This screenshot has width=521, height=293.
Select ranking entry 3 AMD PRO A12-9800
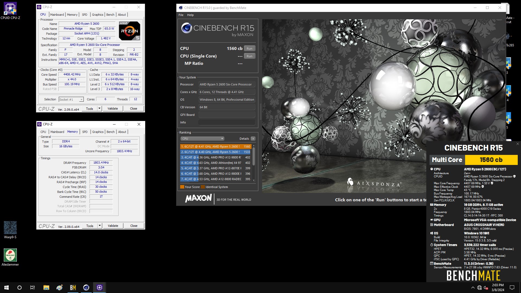pos(216,157)
